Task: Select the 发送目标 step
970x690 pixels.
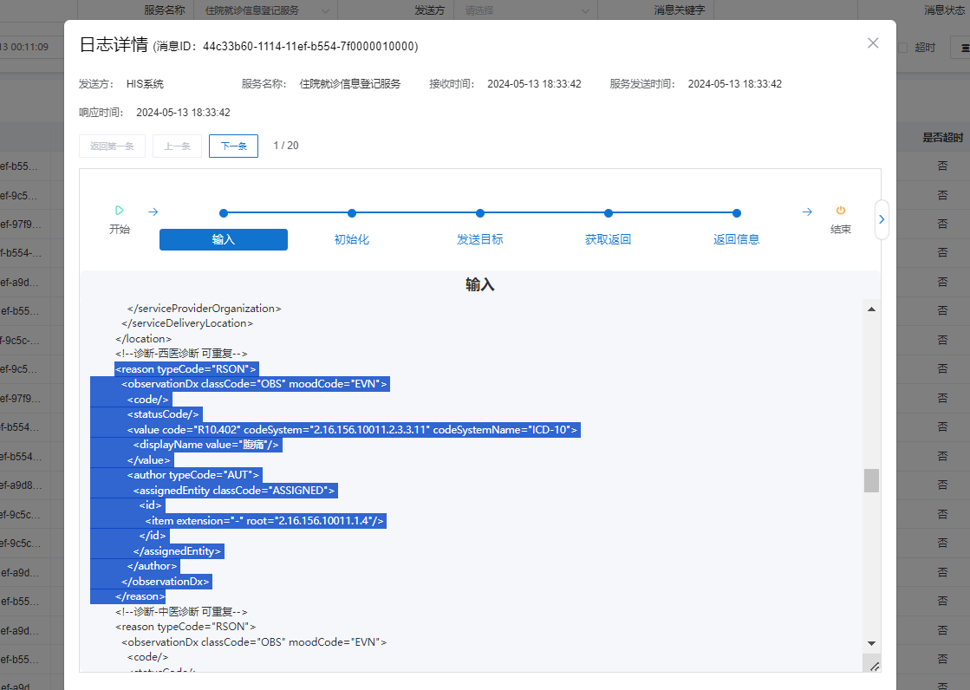Action: pyautogui.click(x=480, y=239)
